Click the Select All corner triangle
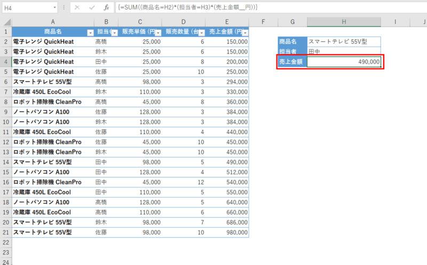Viewport: 427px width, 265px height. pos(6,21)
